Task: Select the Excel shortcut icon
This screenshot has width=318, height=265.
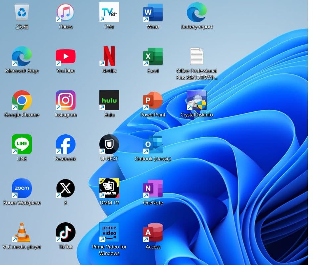Action: click(153, 57)
